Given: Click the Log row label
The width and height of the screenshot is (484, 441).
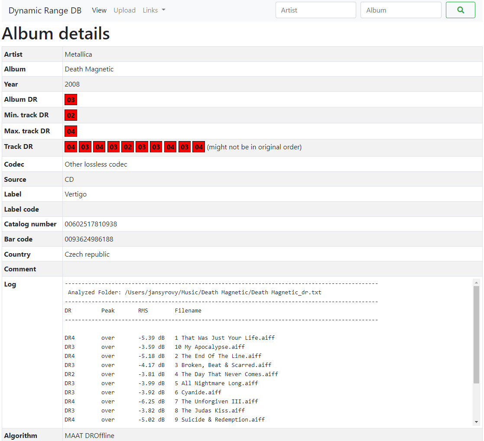Looking at the screenshot, I should click(10, 284).
